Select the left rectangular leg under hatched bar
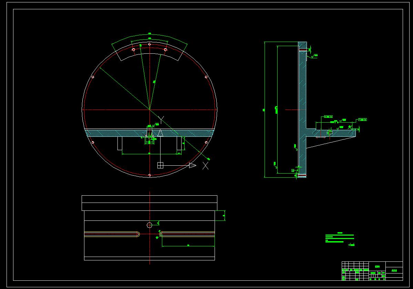Image resolution: width=413 pixels, height=289 pixels. click(x=120, y=143)
